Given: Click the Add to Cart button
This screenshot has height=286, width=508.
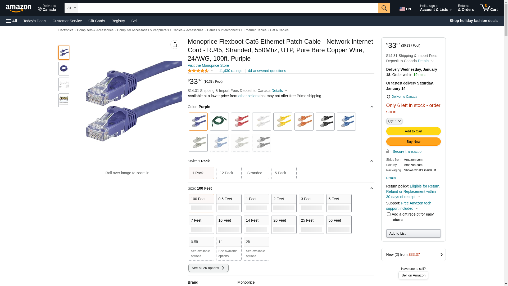Looking at the screenshot, I should 413,131.
